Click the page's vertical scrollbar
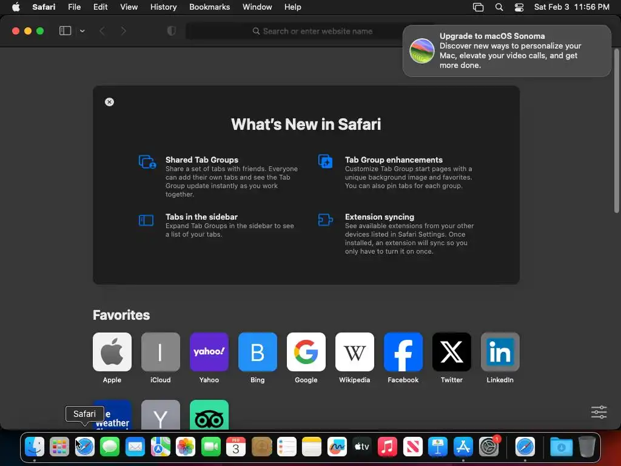 pos(616,131)
